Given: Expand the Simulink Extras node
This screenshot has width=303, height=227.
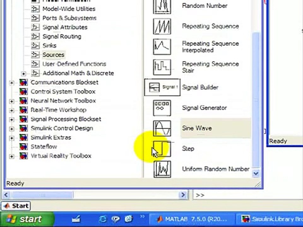Looking at the screenshot, I should [12, 138].
